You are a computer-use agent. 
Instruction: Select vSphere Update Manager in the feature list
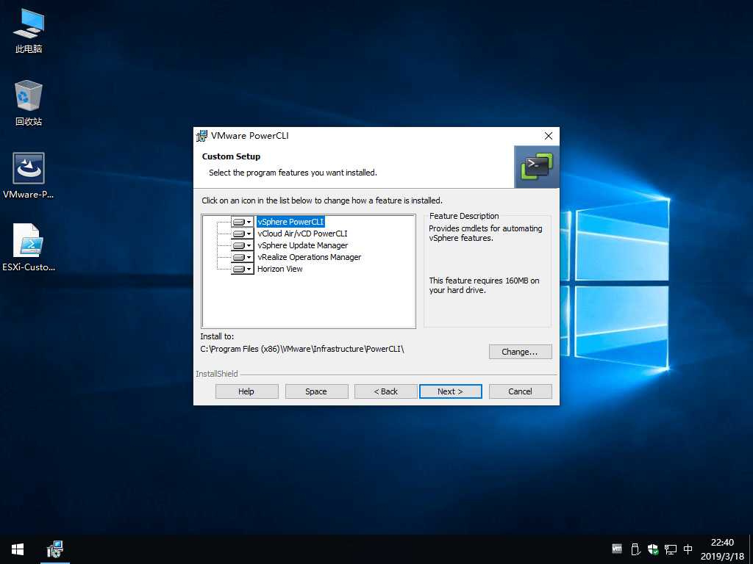coord(302,245)
